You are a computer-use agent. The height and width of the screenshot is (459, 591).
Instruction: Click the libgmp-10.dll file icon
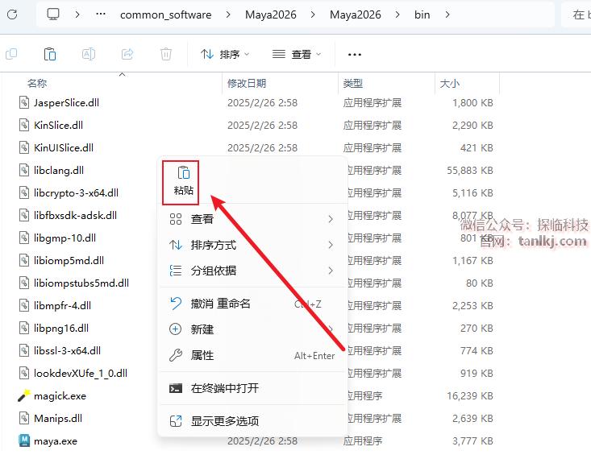[24, 238]
